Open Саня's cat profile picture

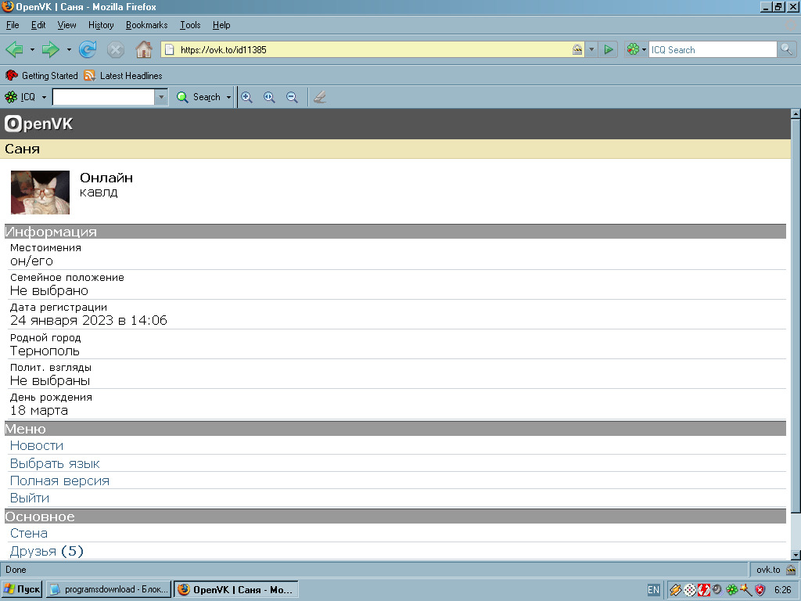tap(41, 193)
